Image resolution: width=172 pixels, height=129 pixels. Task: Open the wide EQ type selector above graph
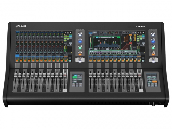[x=104, y=37]
